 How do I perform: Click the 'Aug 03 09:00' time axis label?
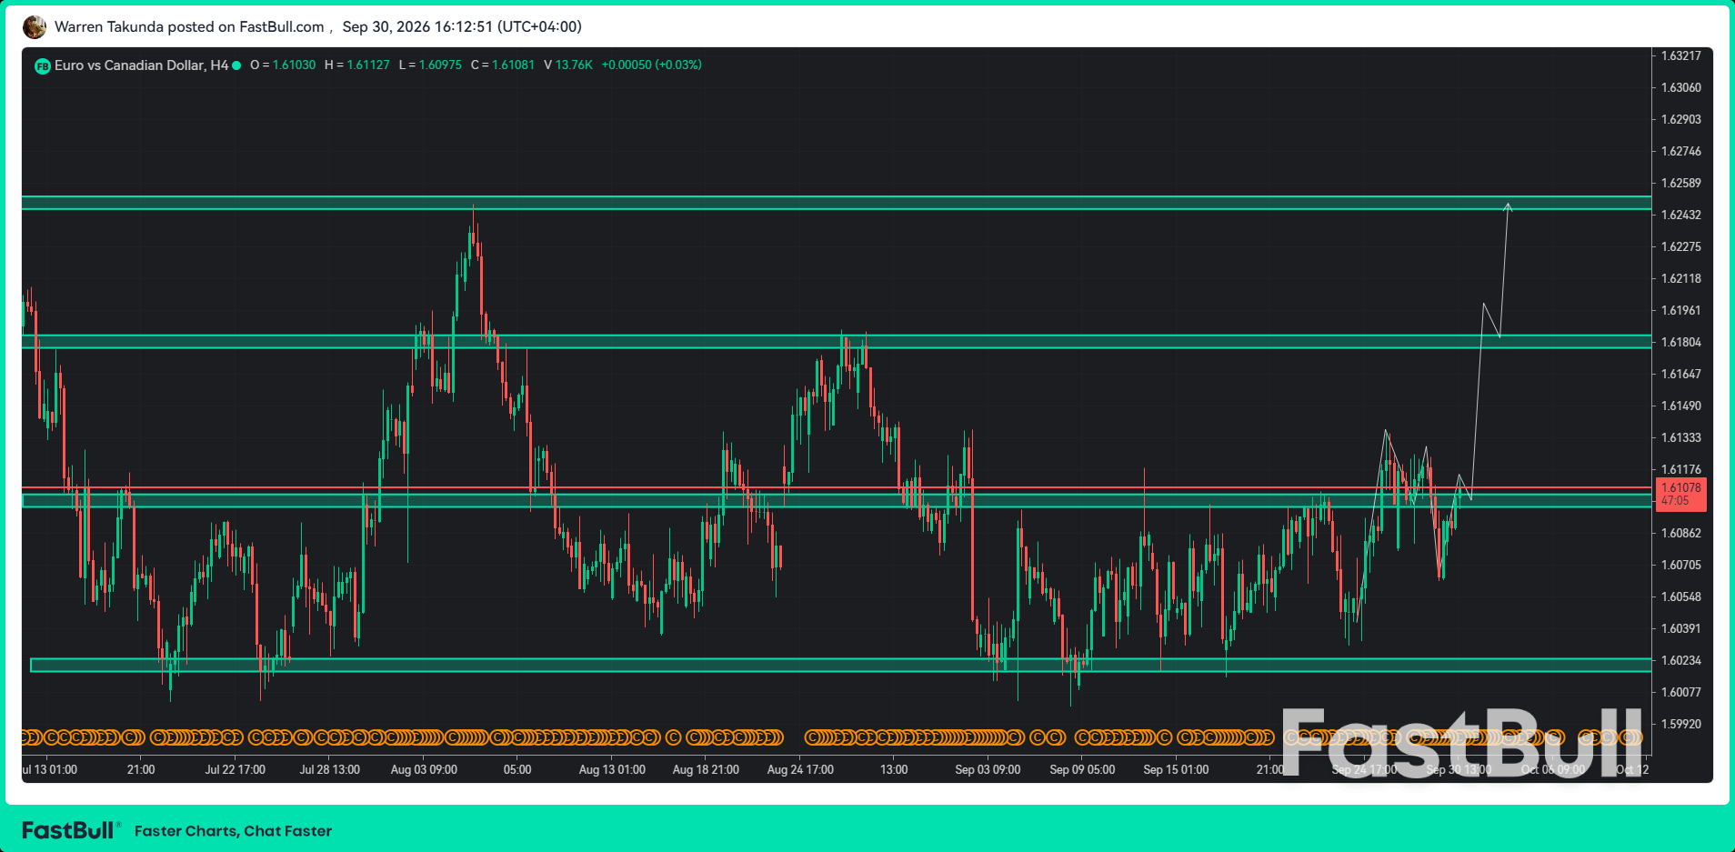pyautogui.click(x=424, y=769)
